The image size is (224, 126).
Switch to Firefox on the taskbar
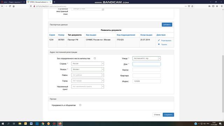pos(60,124)
